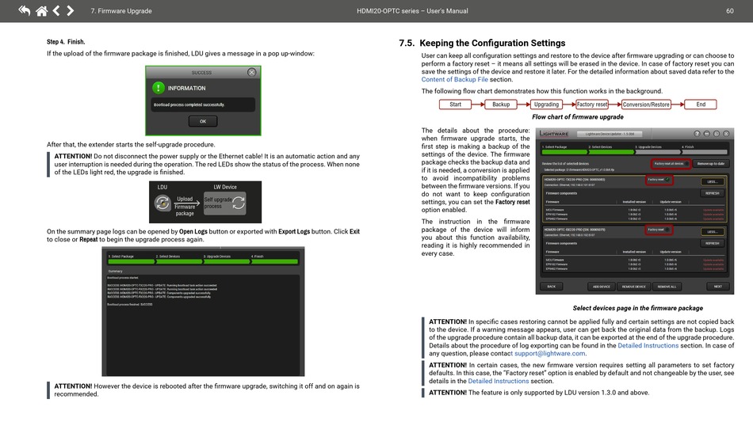Click the ADD DEVICE button
The height and width of the screenshot is (422, 753).
pos(602,287)
